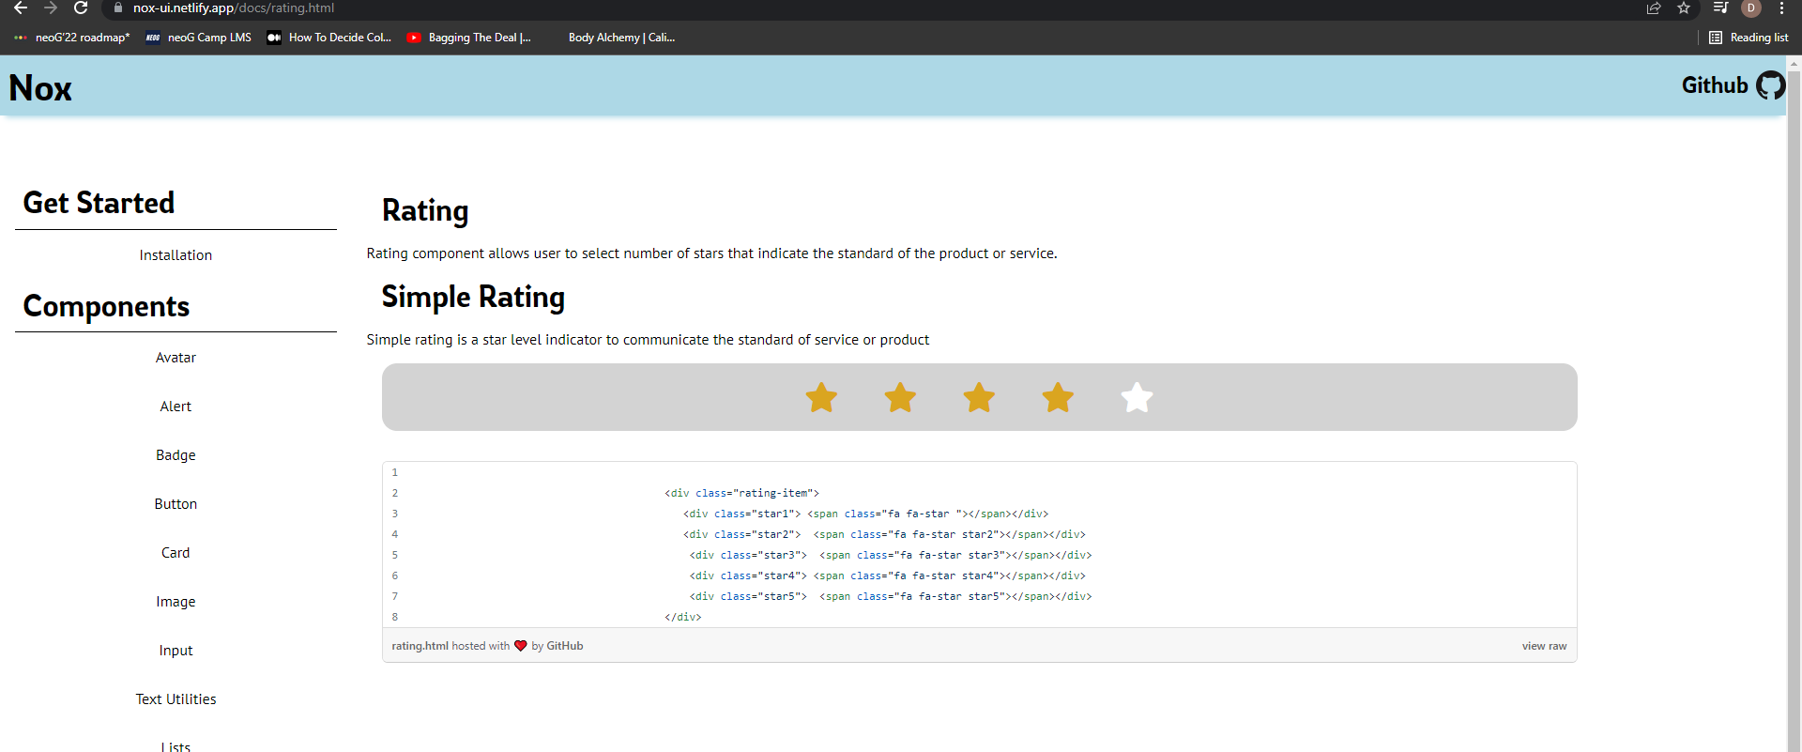Select the third rating star

[979, 397]
